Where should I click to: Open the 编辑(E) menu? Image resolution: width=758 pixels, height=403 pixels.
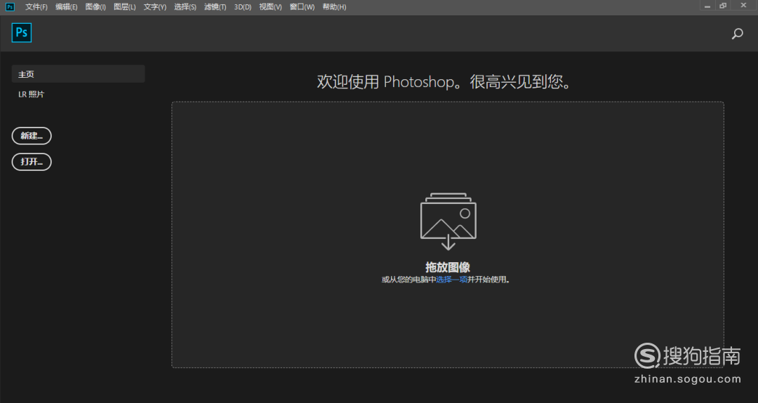(x=66, y=7)
